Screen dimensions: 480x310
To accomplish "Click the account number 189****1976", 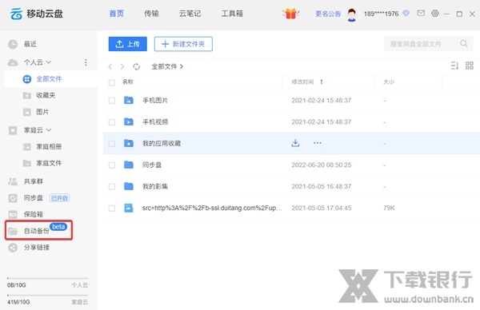I will coord(381,14).
